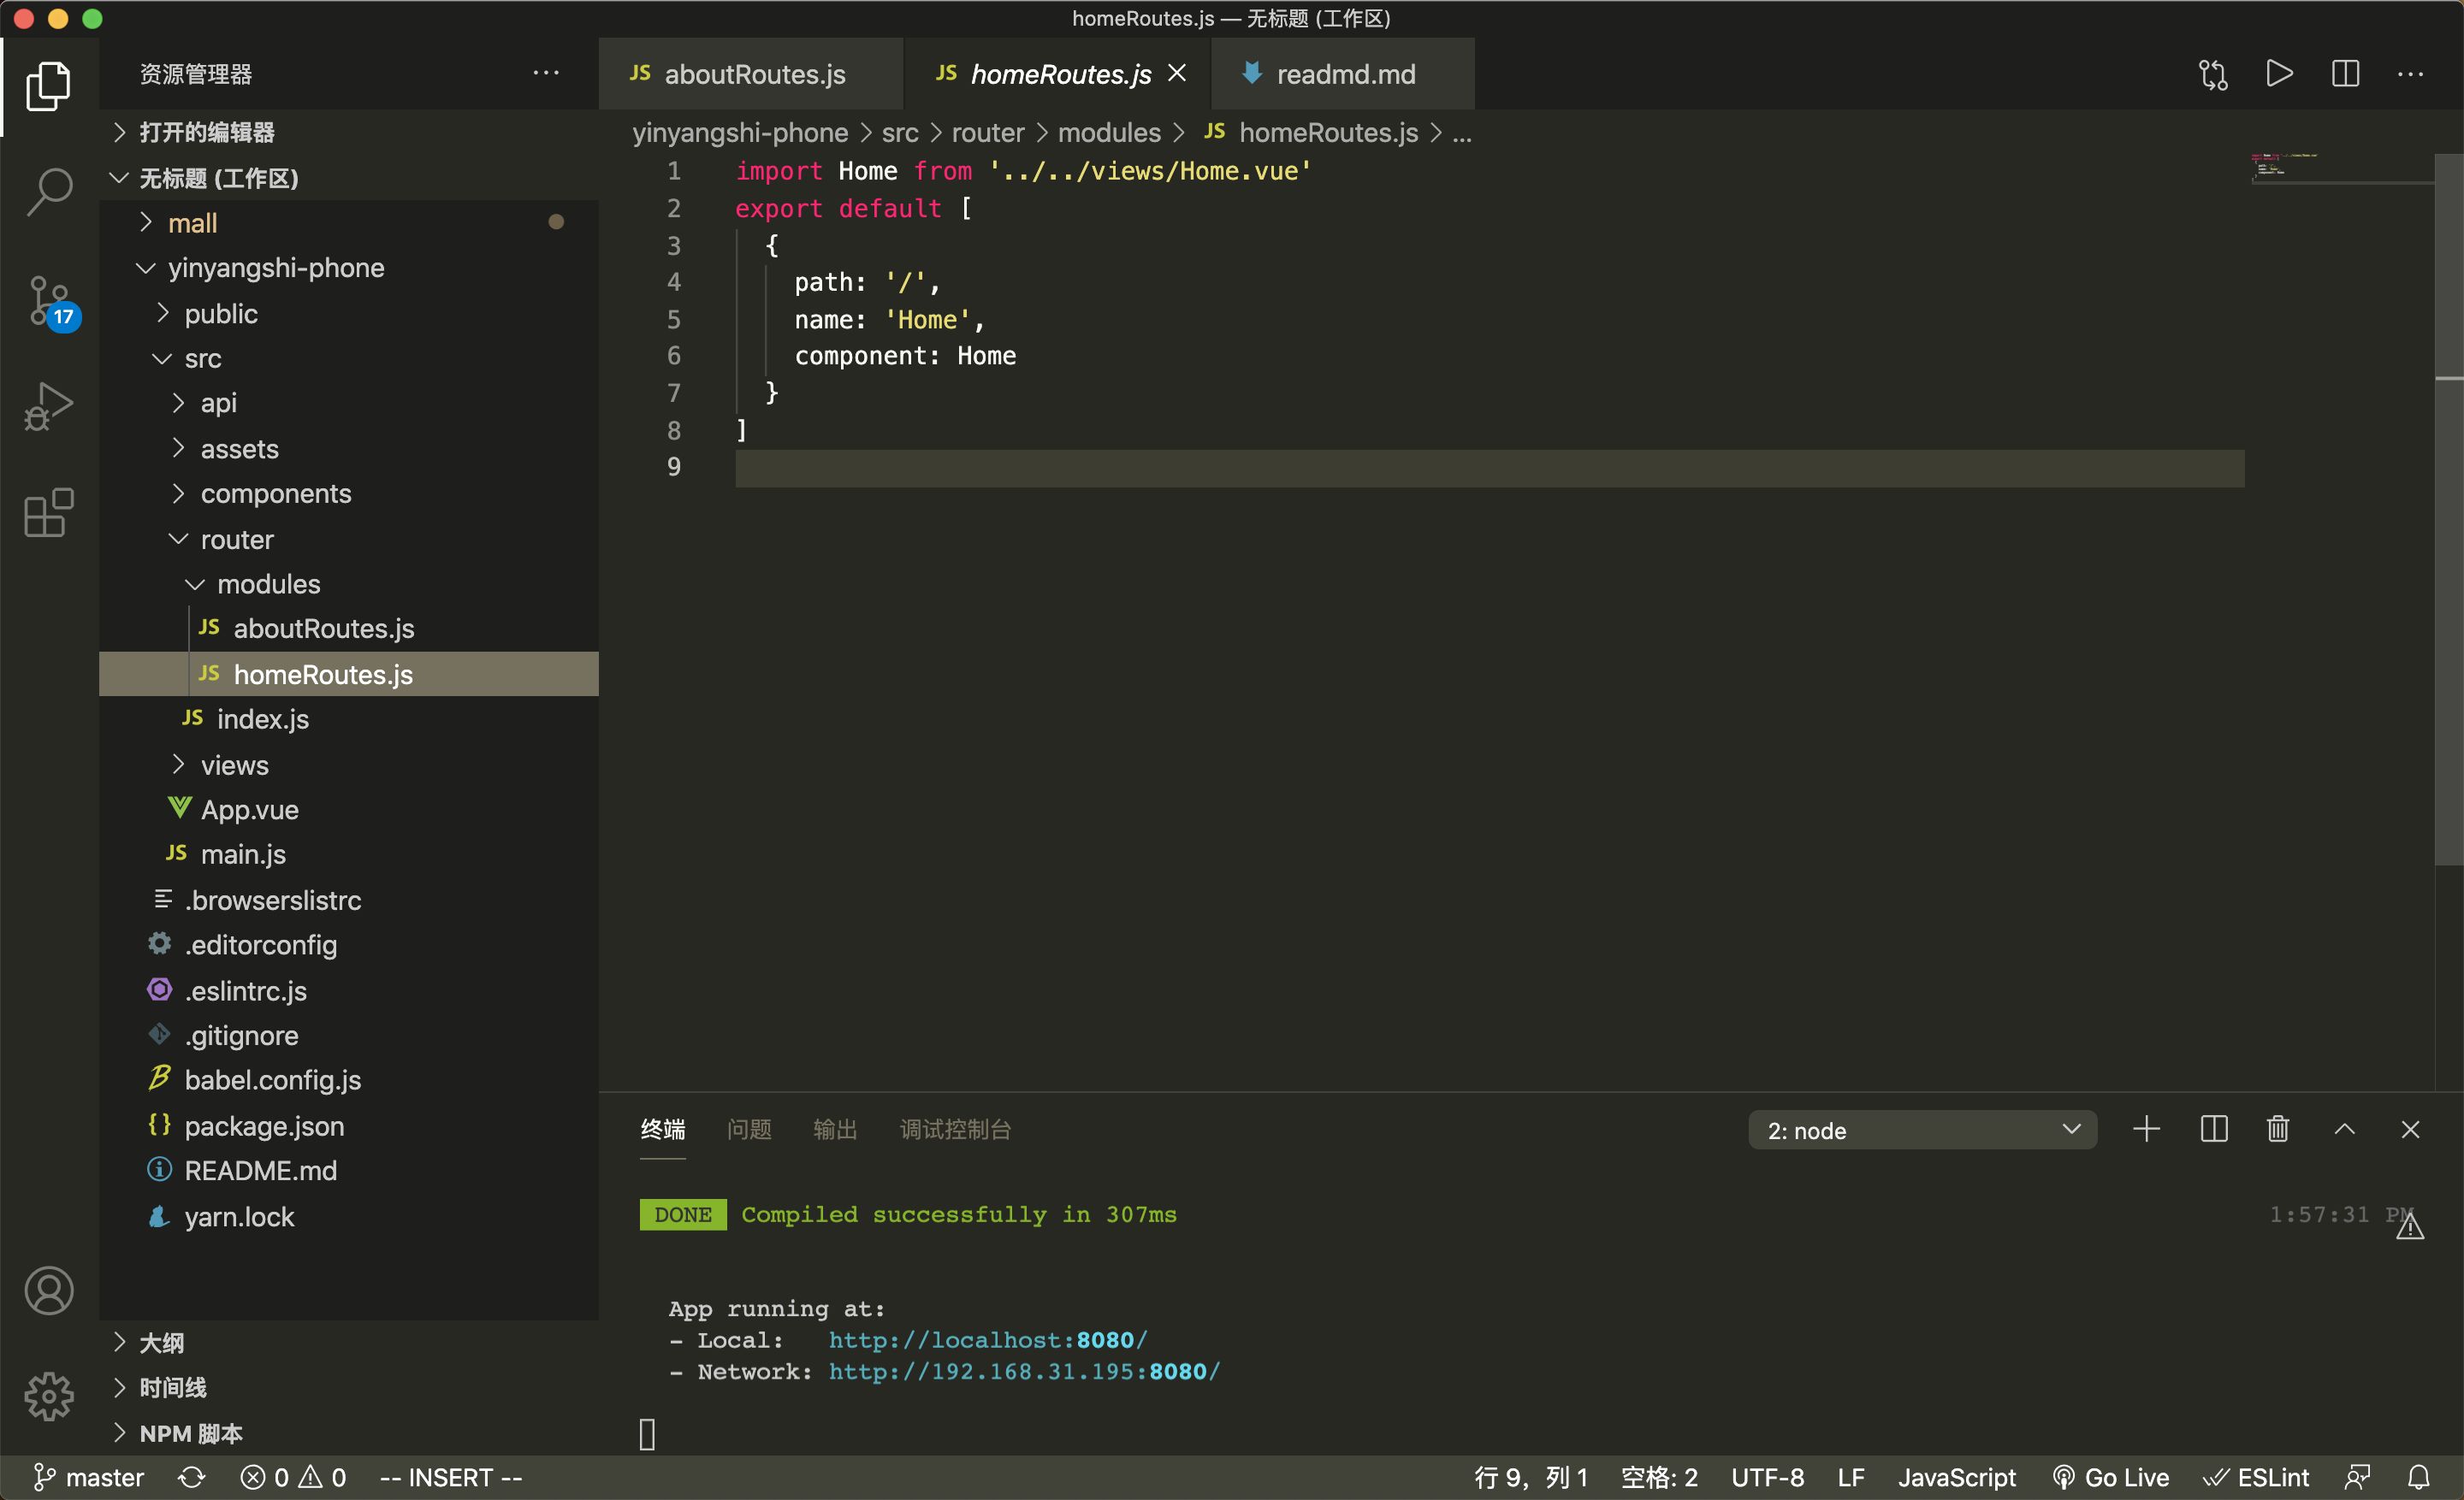Select the 调试控制台 debug console tab
Image resolution: width=2464 pixels, height=1500 pixels.
[955, 1129]
